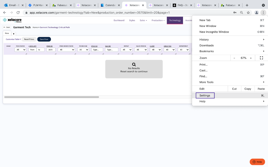Open the Chrome profile avatar icon
Image resolution: width=268 pixels, height=167 pixels.
(256, 12)
